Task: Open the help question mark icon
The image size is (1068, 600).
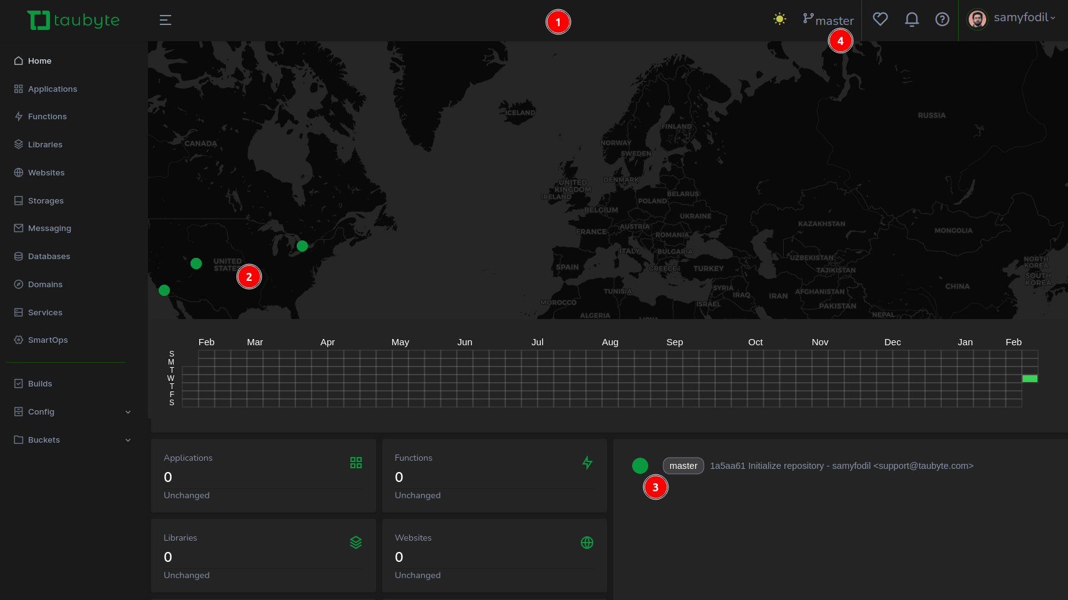Action: point(942,19)
